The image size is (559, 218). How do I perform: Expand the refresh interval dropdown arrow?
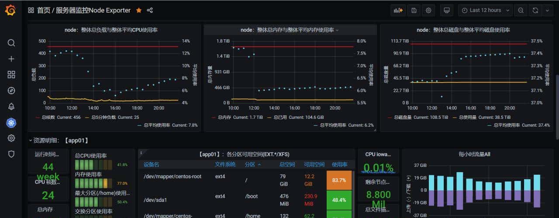[546, 10]
